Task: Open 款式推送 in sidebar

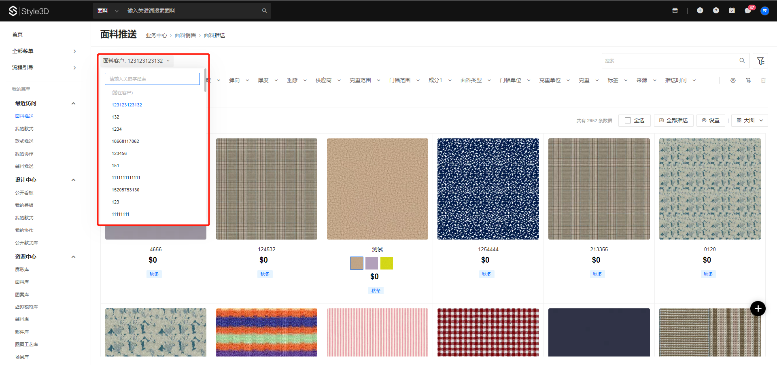Action: pos(24,141)
